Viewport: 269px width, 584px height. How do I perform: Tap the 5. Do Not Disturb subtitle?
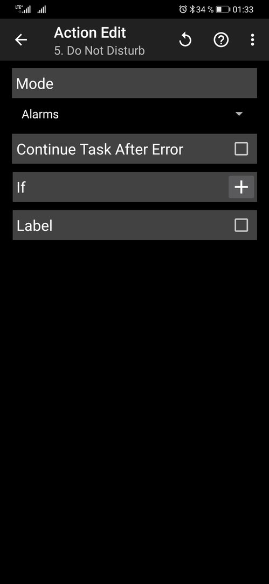pyautogui.click(x=99, y=51)
